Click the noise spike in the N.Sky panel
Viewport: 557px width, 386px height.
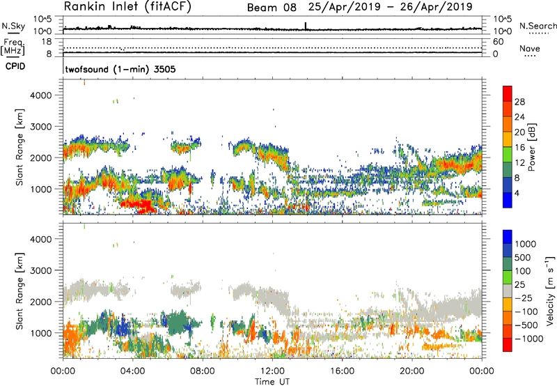[x=305, y=26]
